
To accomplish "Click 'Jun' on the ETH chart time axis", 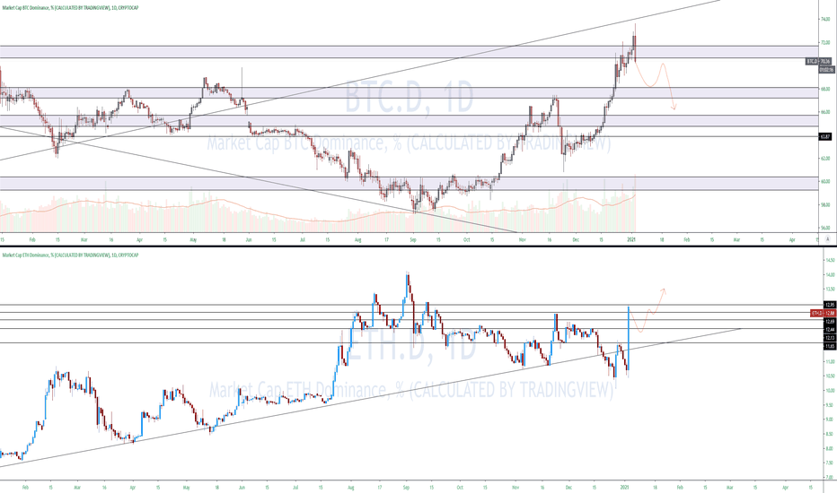I will point(242,487).
